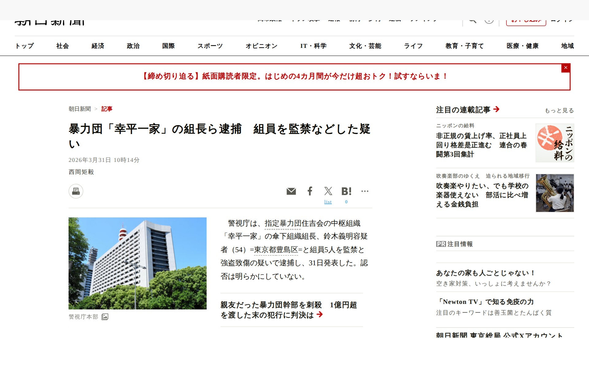Viewport: 589px width, 368px height.
Task: Click the 警視庁本部 building photo
Action: pyautogui.click(x=137, y=263)
